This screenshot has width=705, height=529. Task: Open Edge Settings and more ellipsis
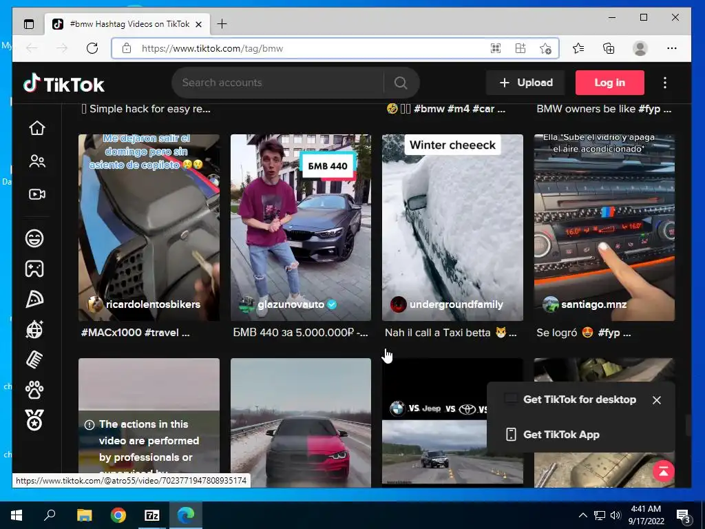[x=672, y=48]
